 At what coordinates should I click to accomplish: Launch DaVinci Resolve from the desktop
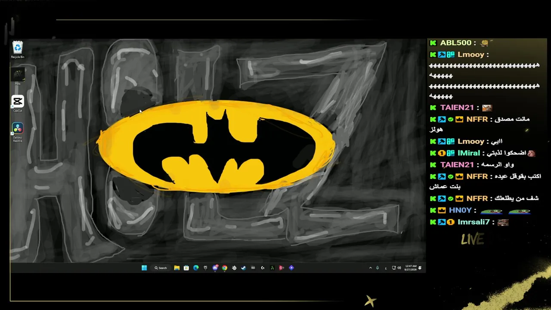pos(18,132)
